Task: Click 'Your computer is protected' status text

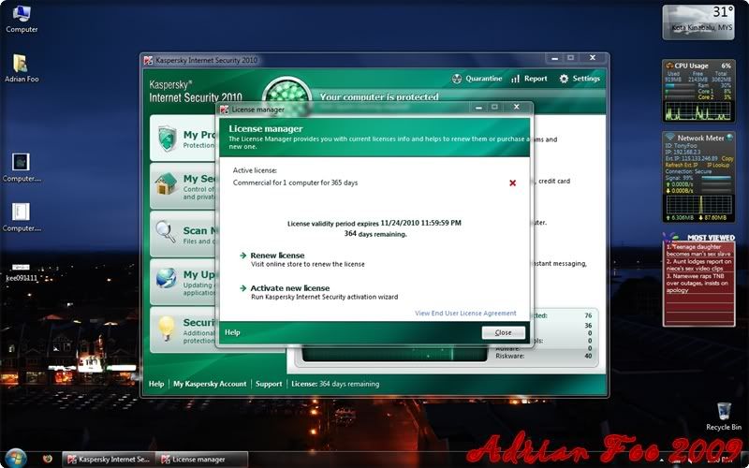Action: 379,97
